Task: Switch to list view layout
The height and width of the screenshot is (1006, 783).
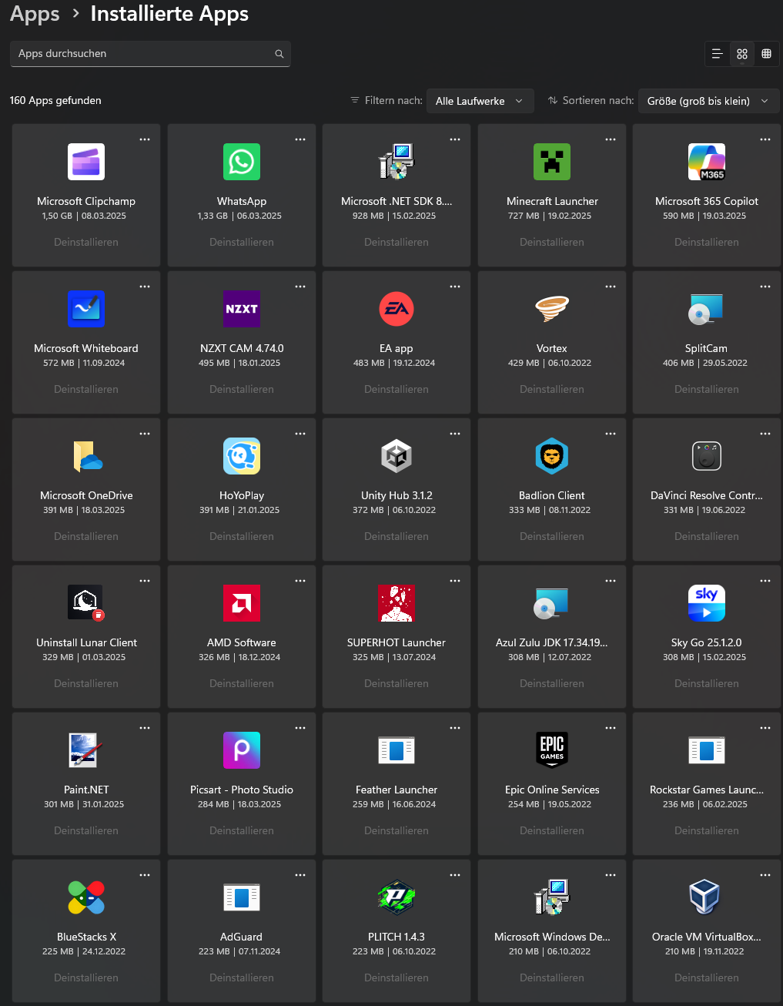Action: pyautogui.click(x=717, y=54)
